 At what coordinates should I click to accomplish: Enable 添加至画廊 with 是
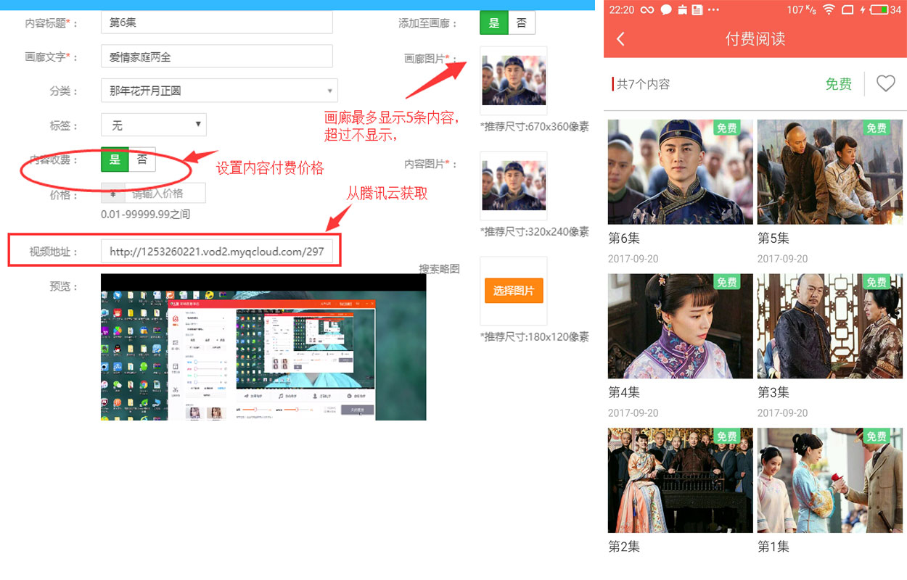click(494, 23)
